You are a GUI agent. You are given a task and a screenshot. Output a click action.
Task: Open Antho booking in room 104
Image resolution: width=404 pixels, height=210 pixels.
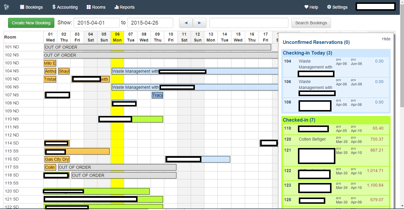click(x=50, y=71)
